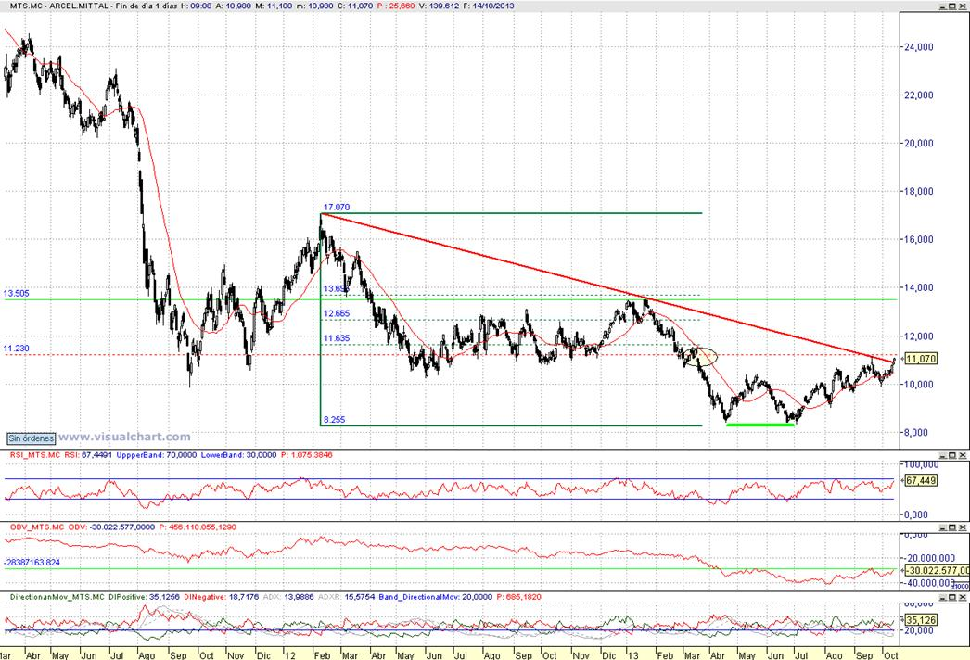Click the 24,000 price axis label
Image resolution: width=970 pixels, height=660 pixels.
pyautogui.click(x=919, y=47)
